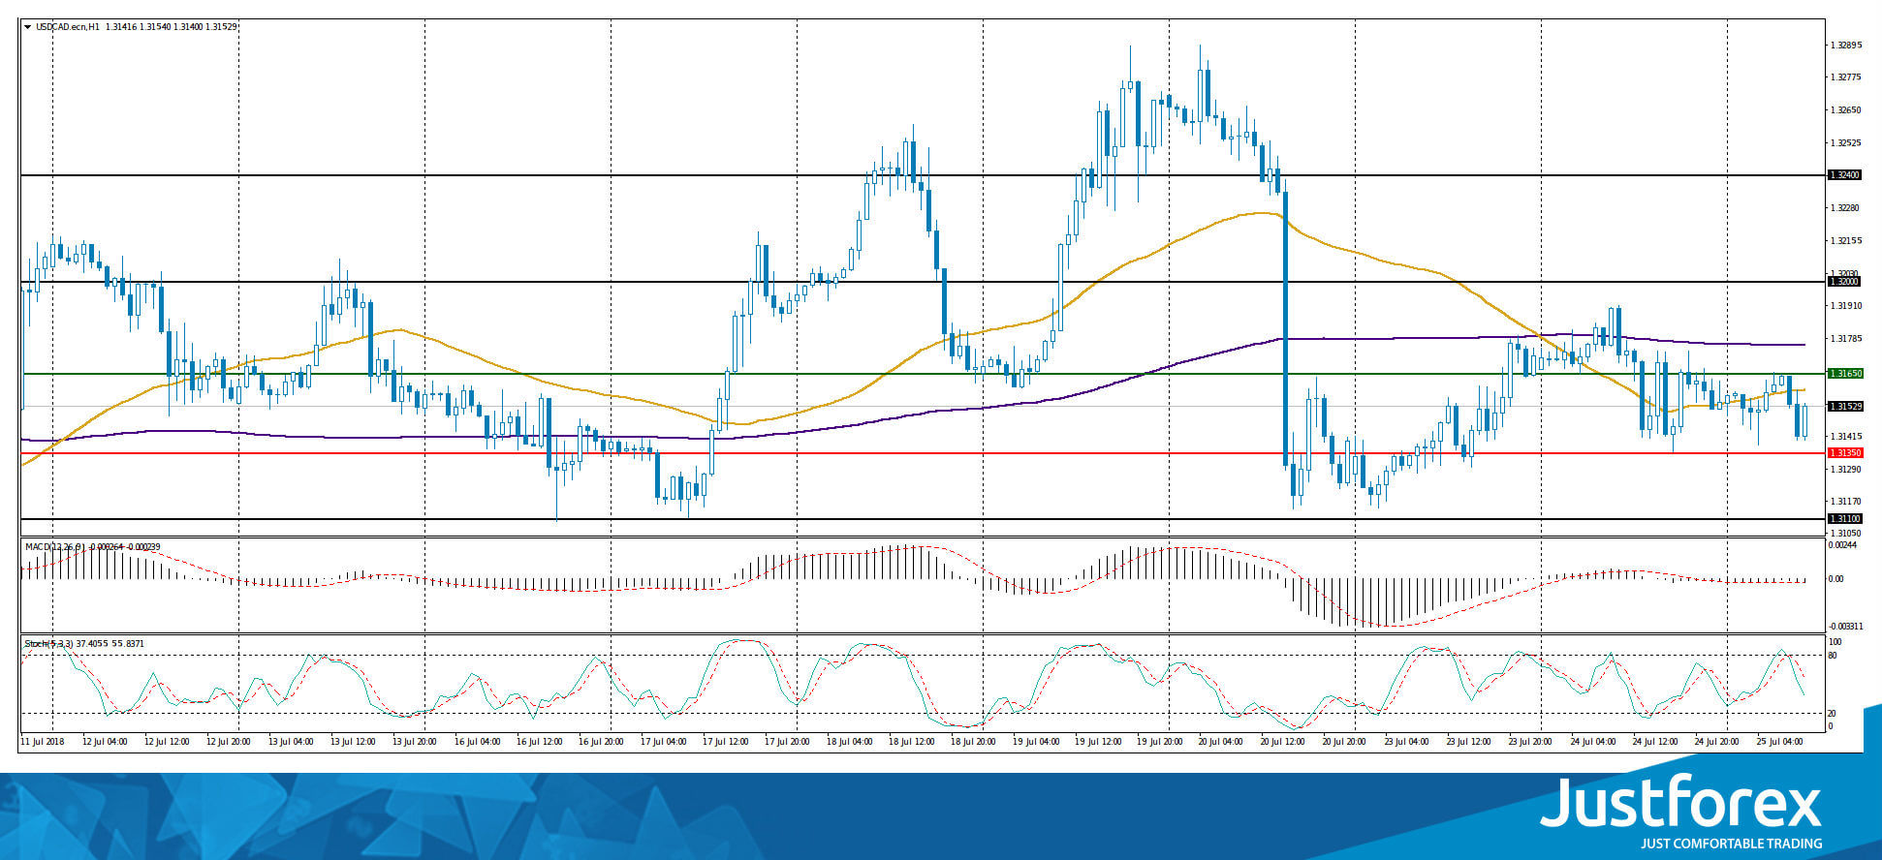Click the 24 Jul 12:00 time label
Viewport: 1882px width, 860px height.
pos(1656,742)
